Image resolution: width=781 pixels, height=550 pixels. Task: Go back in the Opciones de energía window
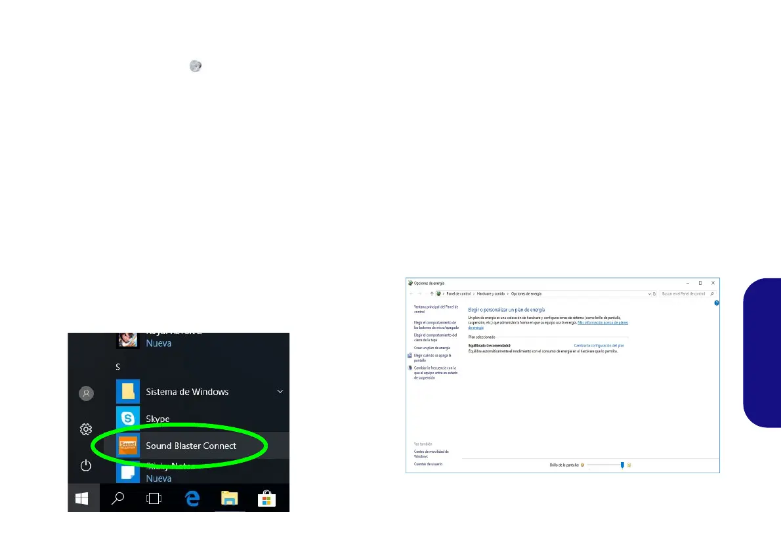pyautogui.click(x=411, y=294)
